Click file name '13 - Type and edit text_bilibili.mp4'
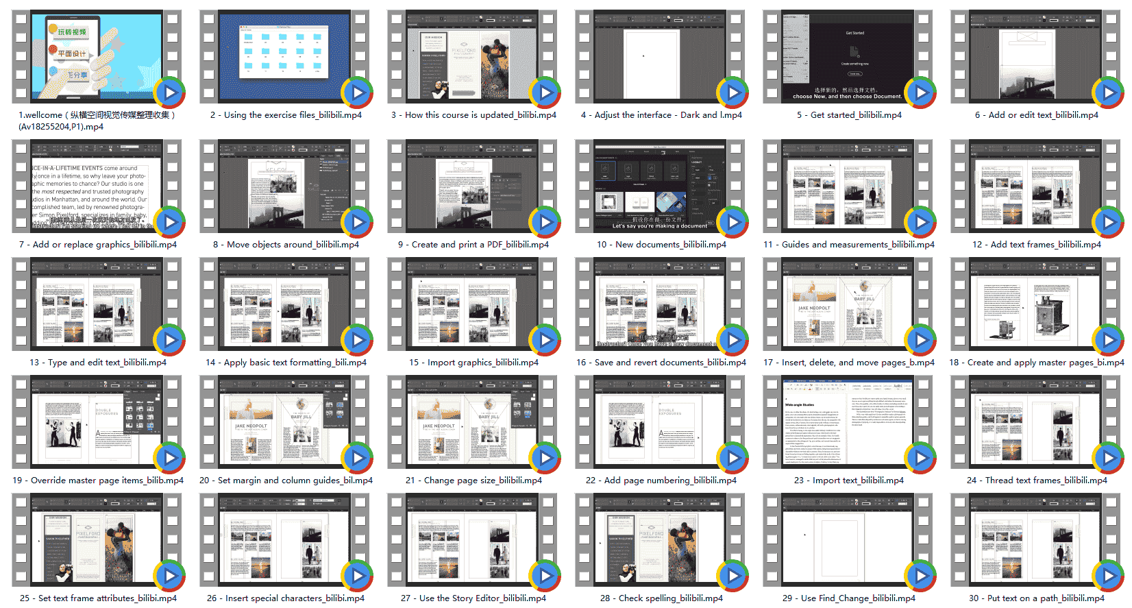Viewport: 1132px width, 608px height. (98, 363)
